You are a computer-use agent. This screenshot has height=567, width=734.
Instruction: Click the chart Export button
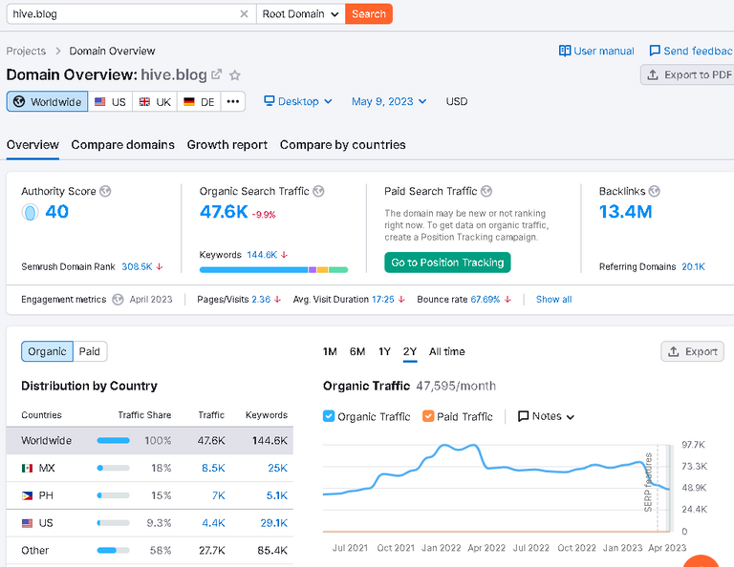[x=692, y=351]
